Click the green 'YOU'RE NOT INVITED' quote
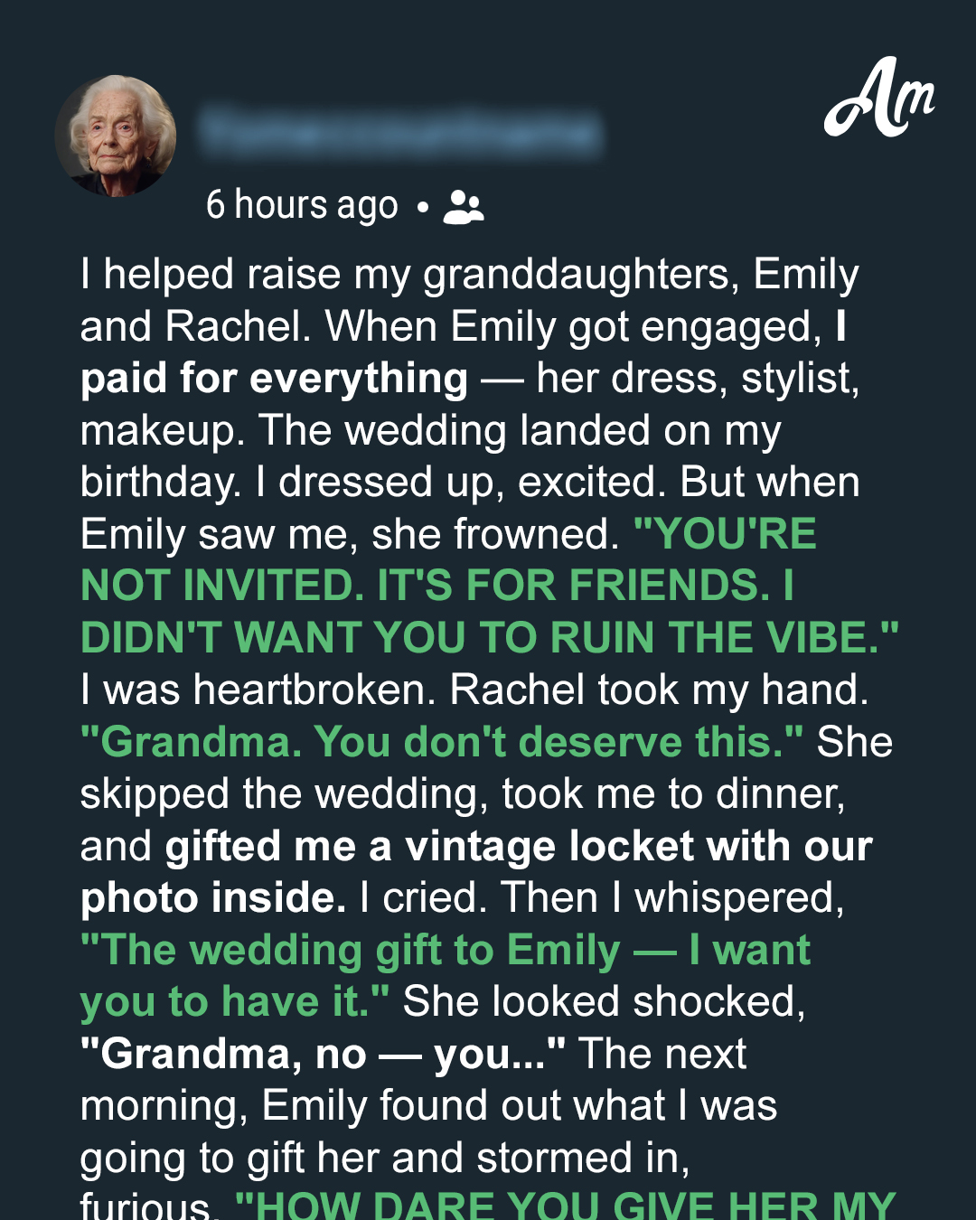 [x=489, y=586]
